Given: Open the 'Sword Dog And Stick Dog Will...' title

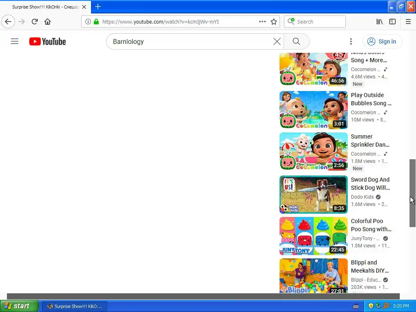Looking at the screenshot, I should point(370,184).
